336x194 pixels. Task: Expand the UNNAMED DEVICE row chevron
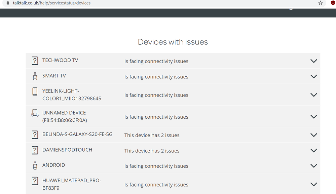[x=314, y=117]
